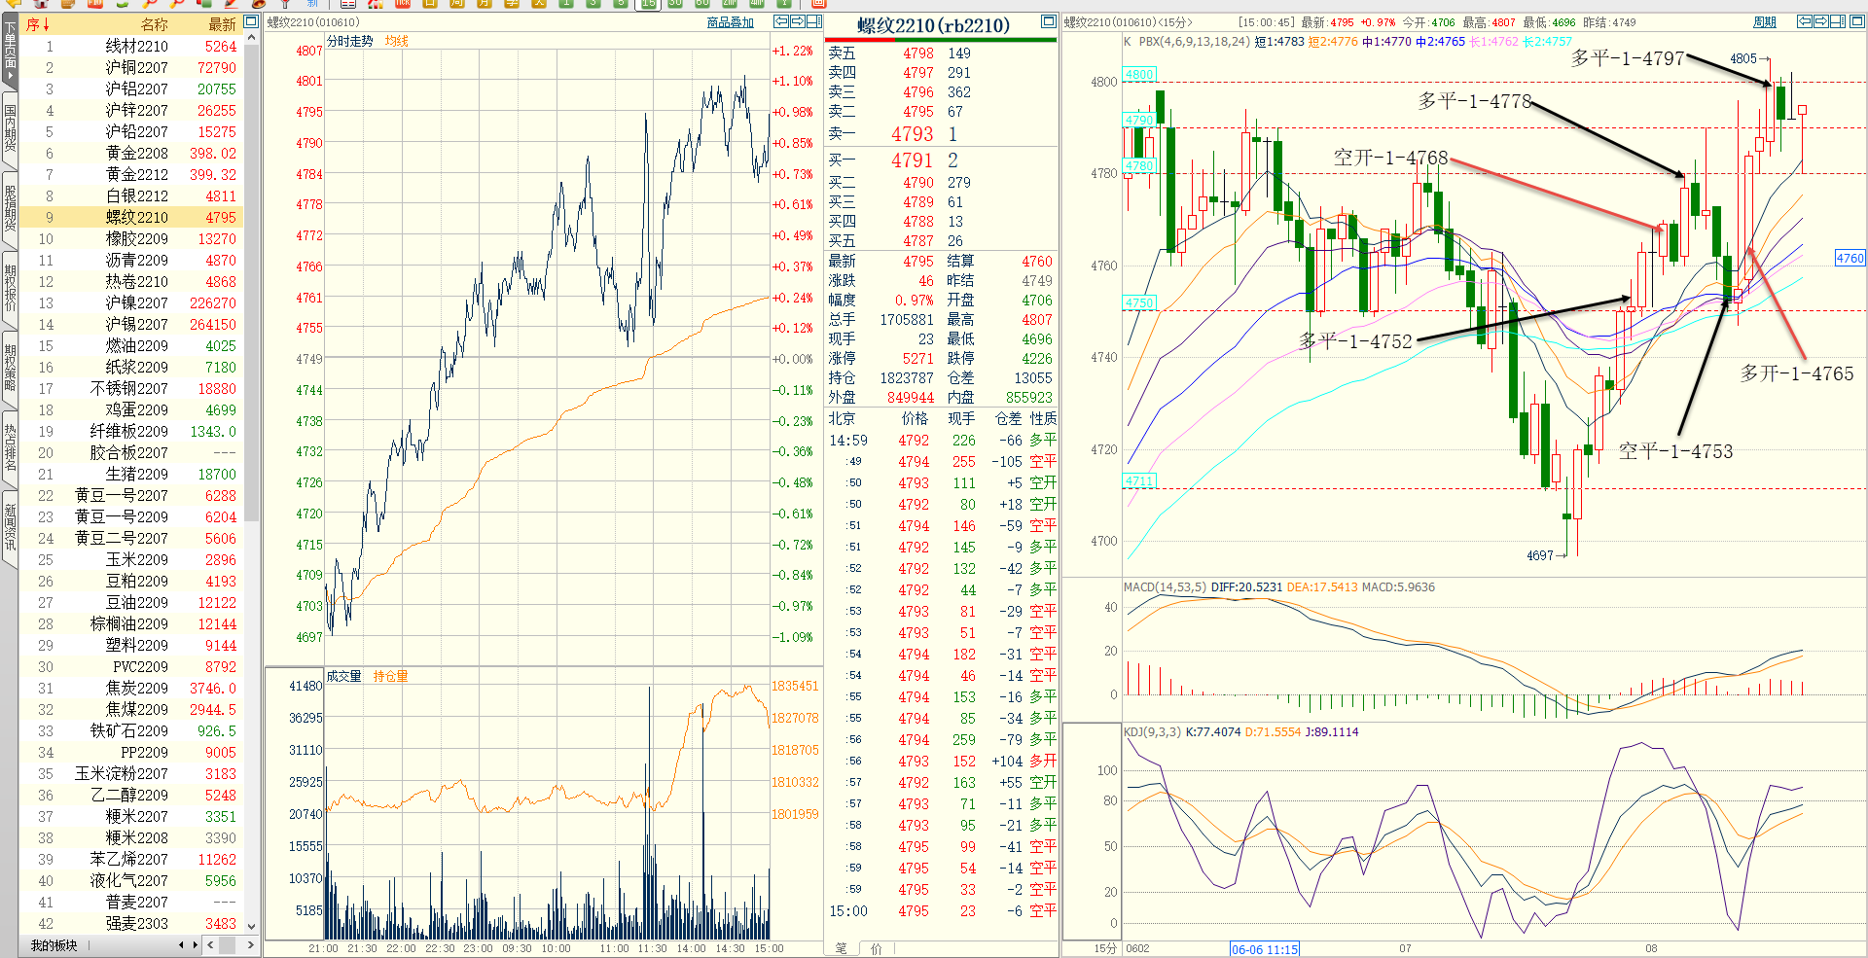Screen dimensions: 1868x958
Task: Toggle split layout icon in intraday chart header
Action: click(814, 21)
